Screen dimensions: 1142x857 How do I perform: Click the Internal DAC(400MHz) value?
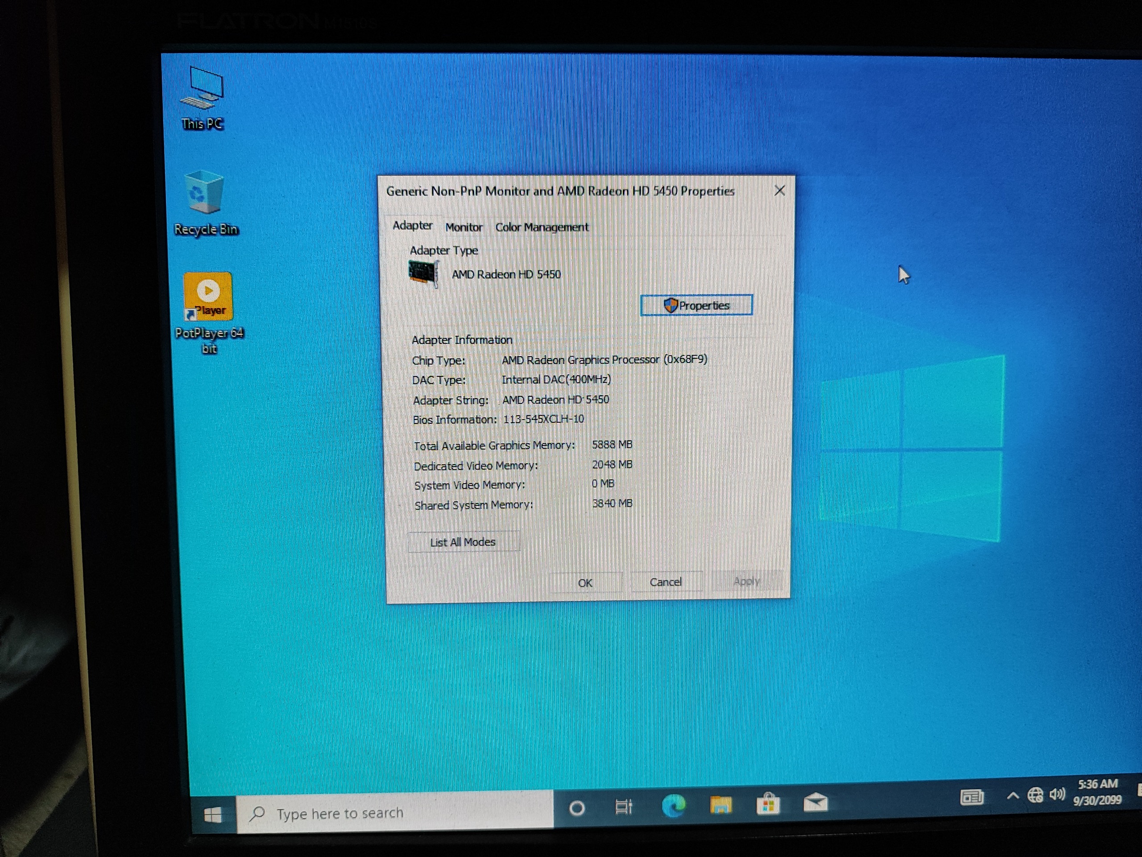556,380
